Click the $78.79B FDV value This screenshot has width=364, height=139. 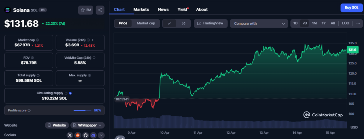(x=29, y=63)
